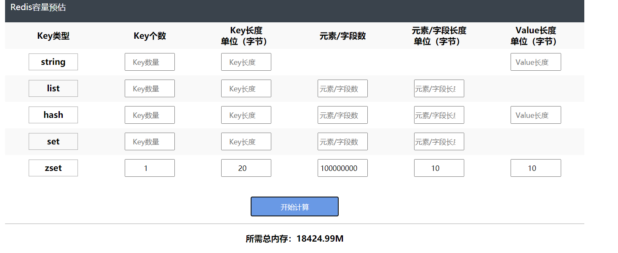618x253 pixels.
Task: Select the list row 元素/字段数 field
Action: 342,88
